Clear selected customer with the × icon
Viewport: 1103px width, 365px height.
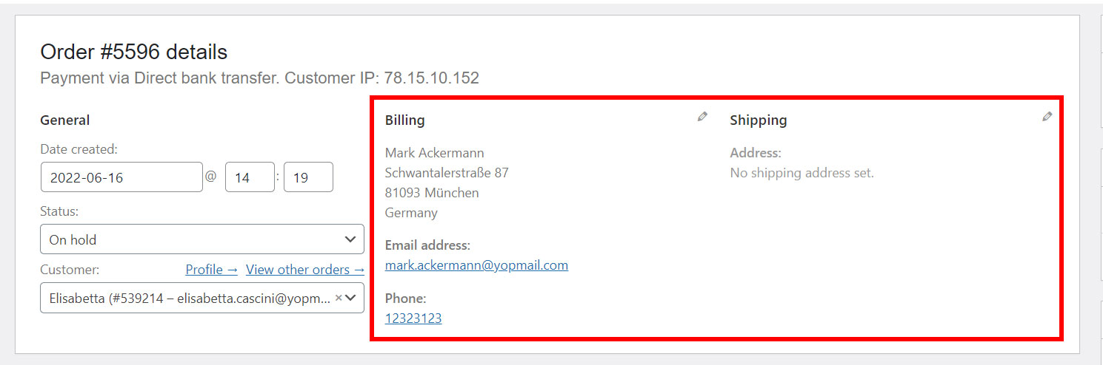pos(339,298)
